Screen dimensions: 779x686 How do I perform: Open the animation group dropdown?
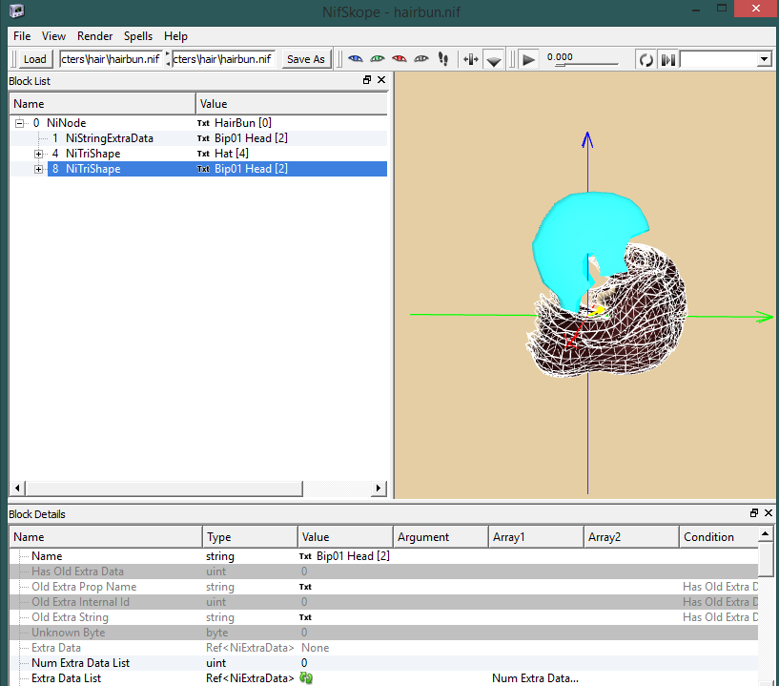pos(764,59)
